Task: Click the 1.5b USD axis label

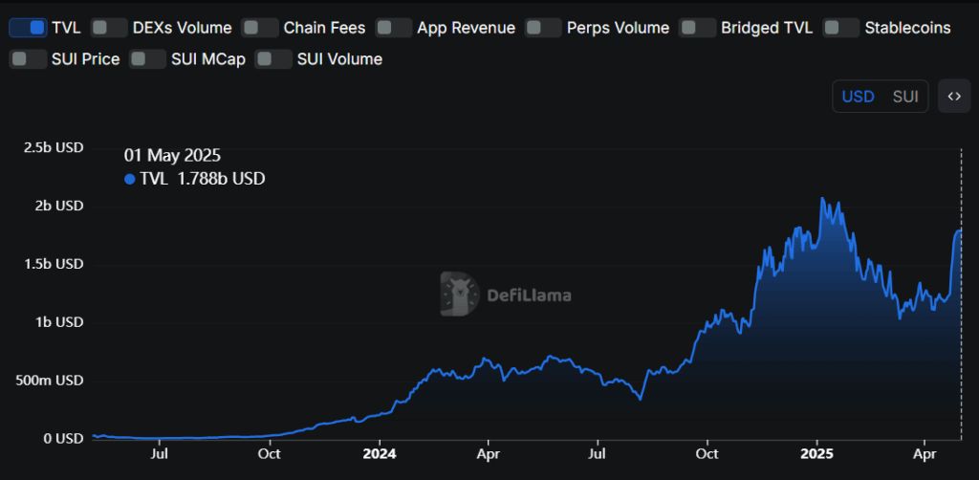Action: coord(54,264)
